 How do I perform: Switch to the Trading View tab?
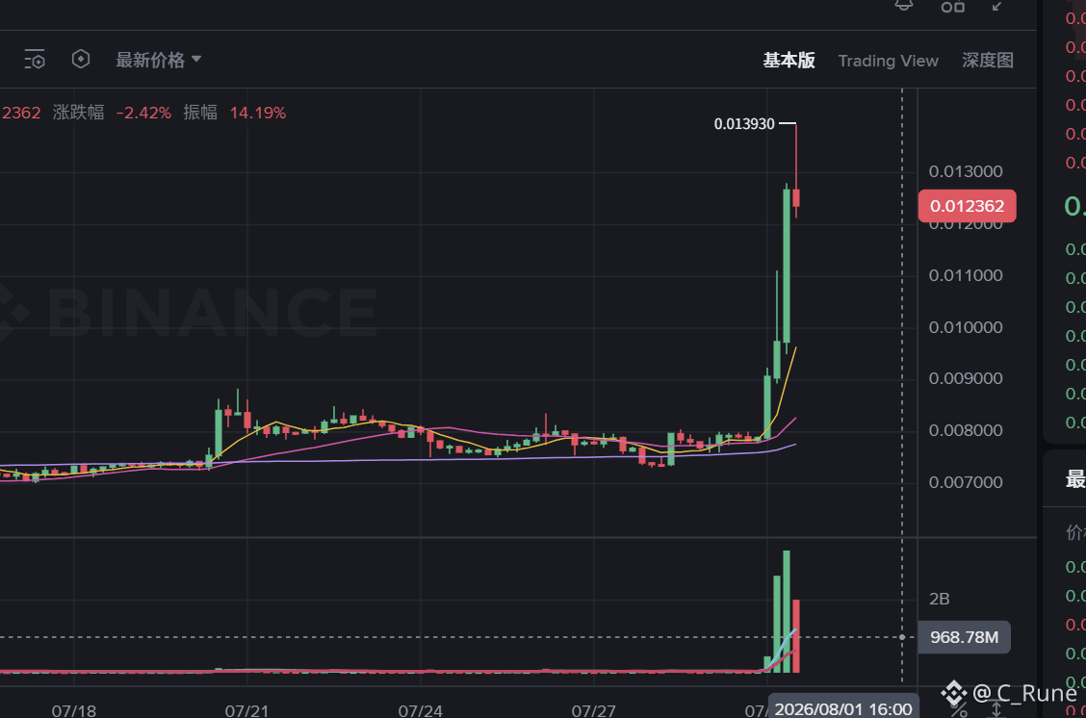click(888, 61)
